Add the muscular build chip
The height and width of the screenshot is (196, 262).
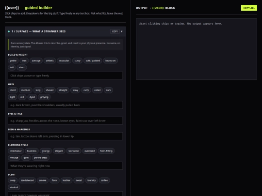(64, 60)
